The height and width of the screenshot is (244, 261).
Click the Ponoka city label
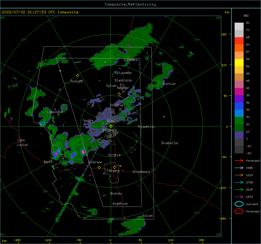coord(132,60)
